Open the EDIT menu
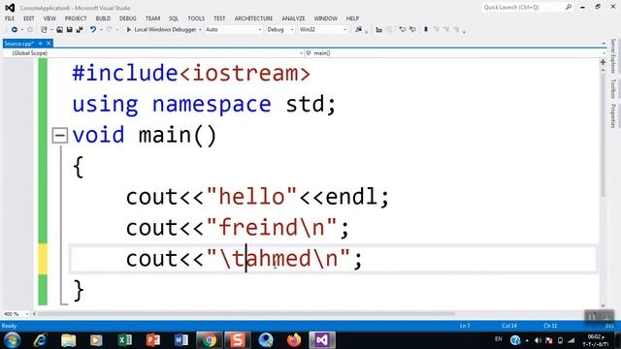 29,18
